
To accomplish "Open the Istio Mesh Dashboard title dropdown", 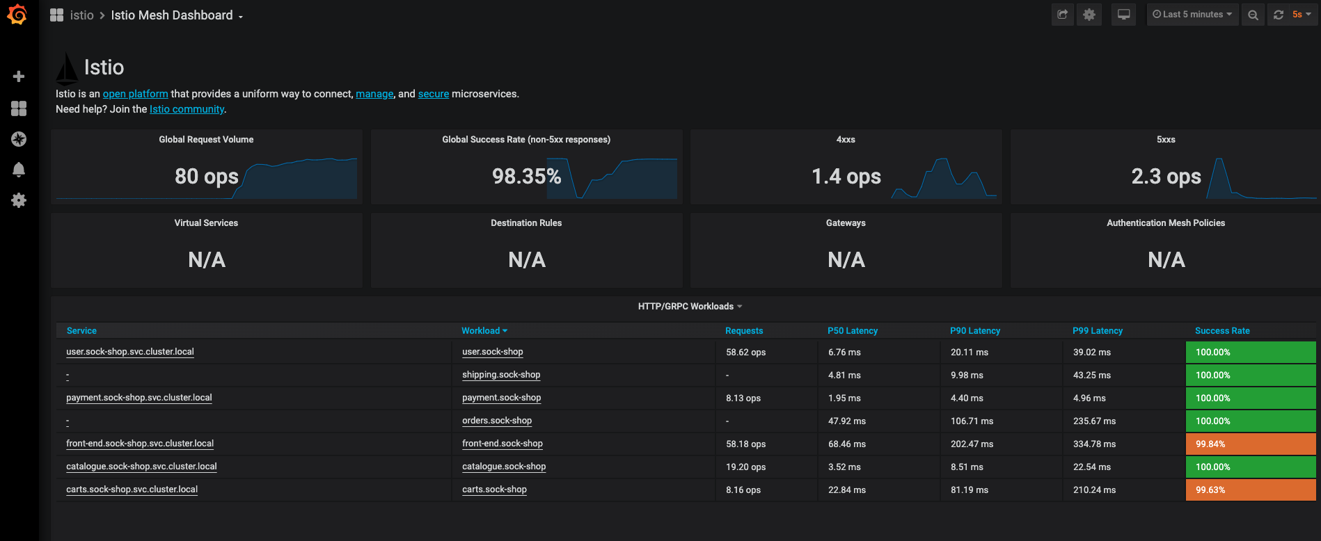I will click(x=177, y=15).
